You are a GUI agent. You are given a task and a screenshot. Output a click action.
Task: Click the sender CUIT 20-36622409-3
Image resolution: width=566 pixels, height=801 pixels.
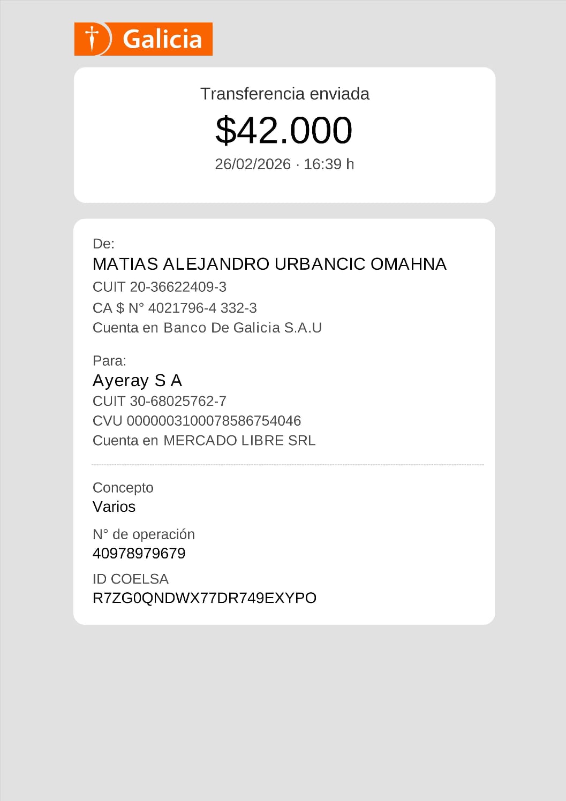click(160, 287)
